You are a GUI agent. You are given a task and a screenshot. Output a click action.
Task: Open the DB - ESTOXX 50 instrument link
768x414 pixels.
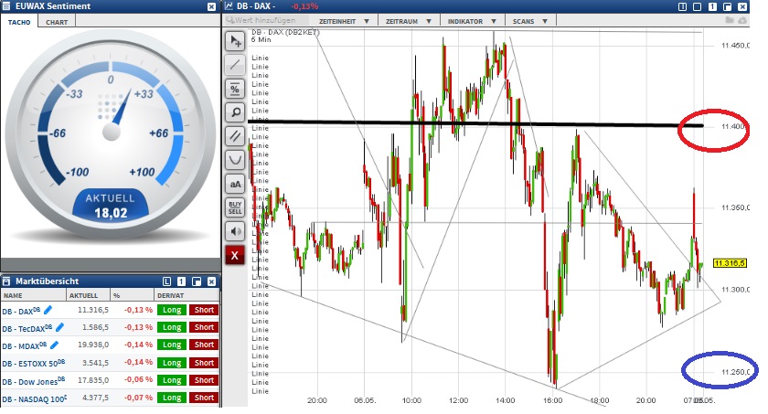(x=33, y=364)
